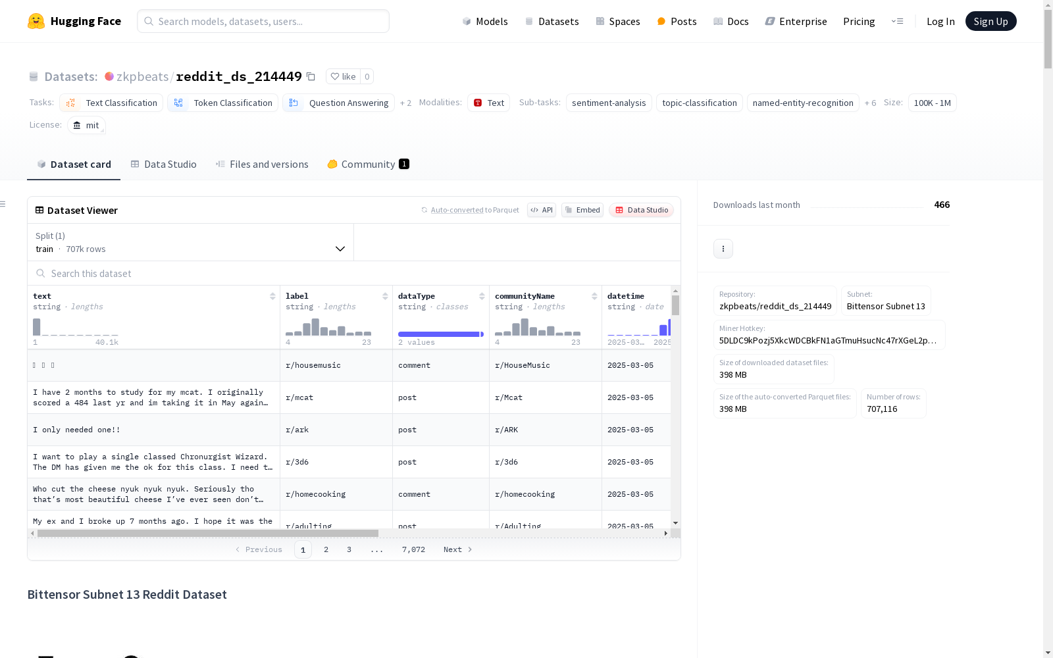Viewport: 1053px width, 658px height.
Task: Click the like count number
Action: point(367,77)
